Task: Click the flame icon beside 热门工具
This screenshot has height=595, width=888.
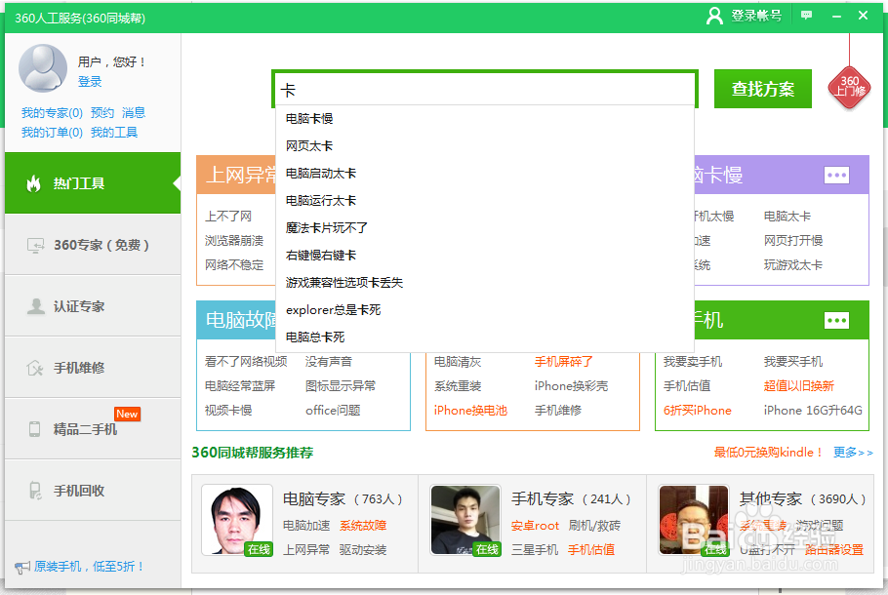Action: click(x=34, y=183)
